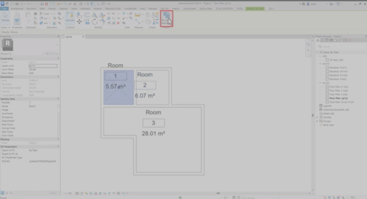Click the Activate Controls button
This screenshot has height=199, width=367.
click(x=70, y=17)
